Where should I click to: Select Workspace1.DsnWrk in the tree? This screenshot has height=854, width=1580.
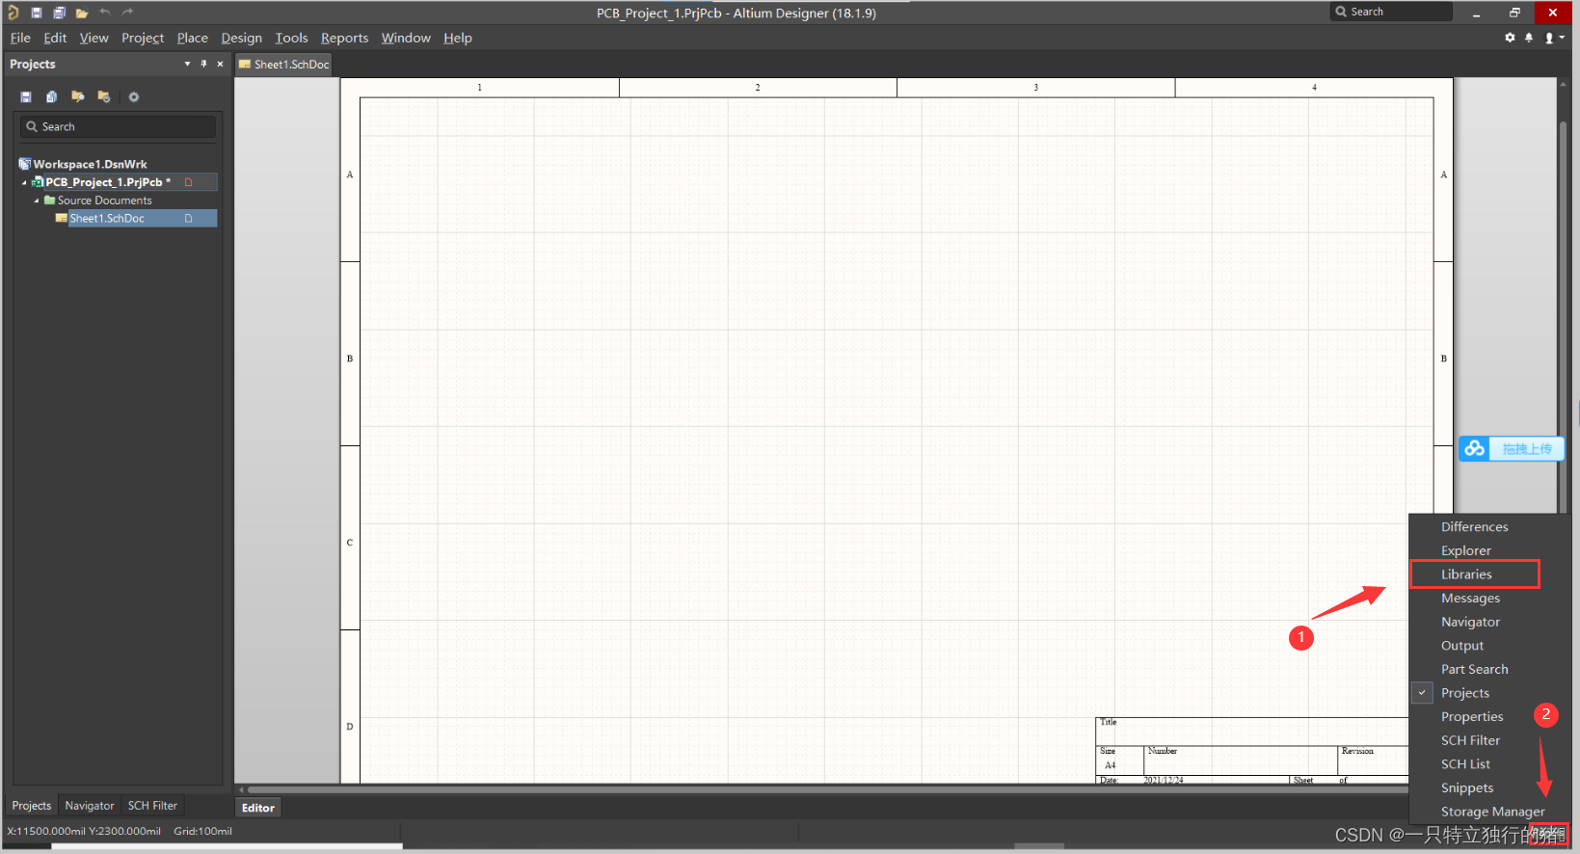tap(90, 164)
